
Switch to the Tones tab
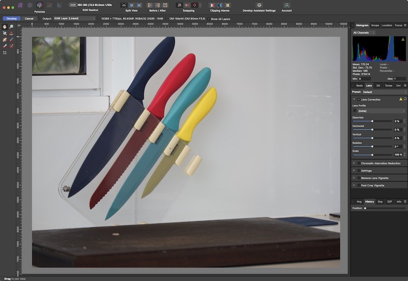point(388,85)
